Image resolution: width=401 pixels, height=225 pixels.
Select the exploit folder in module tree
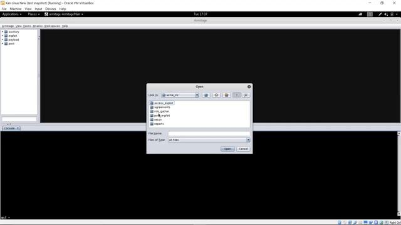pos(11,36)
